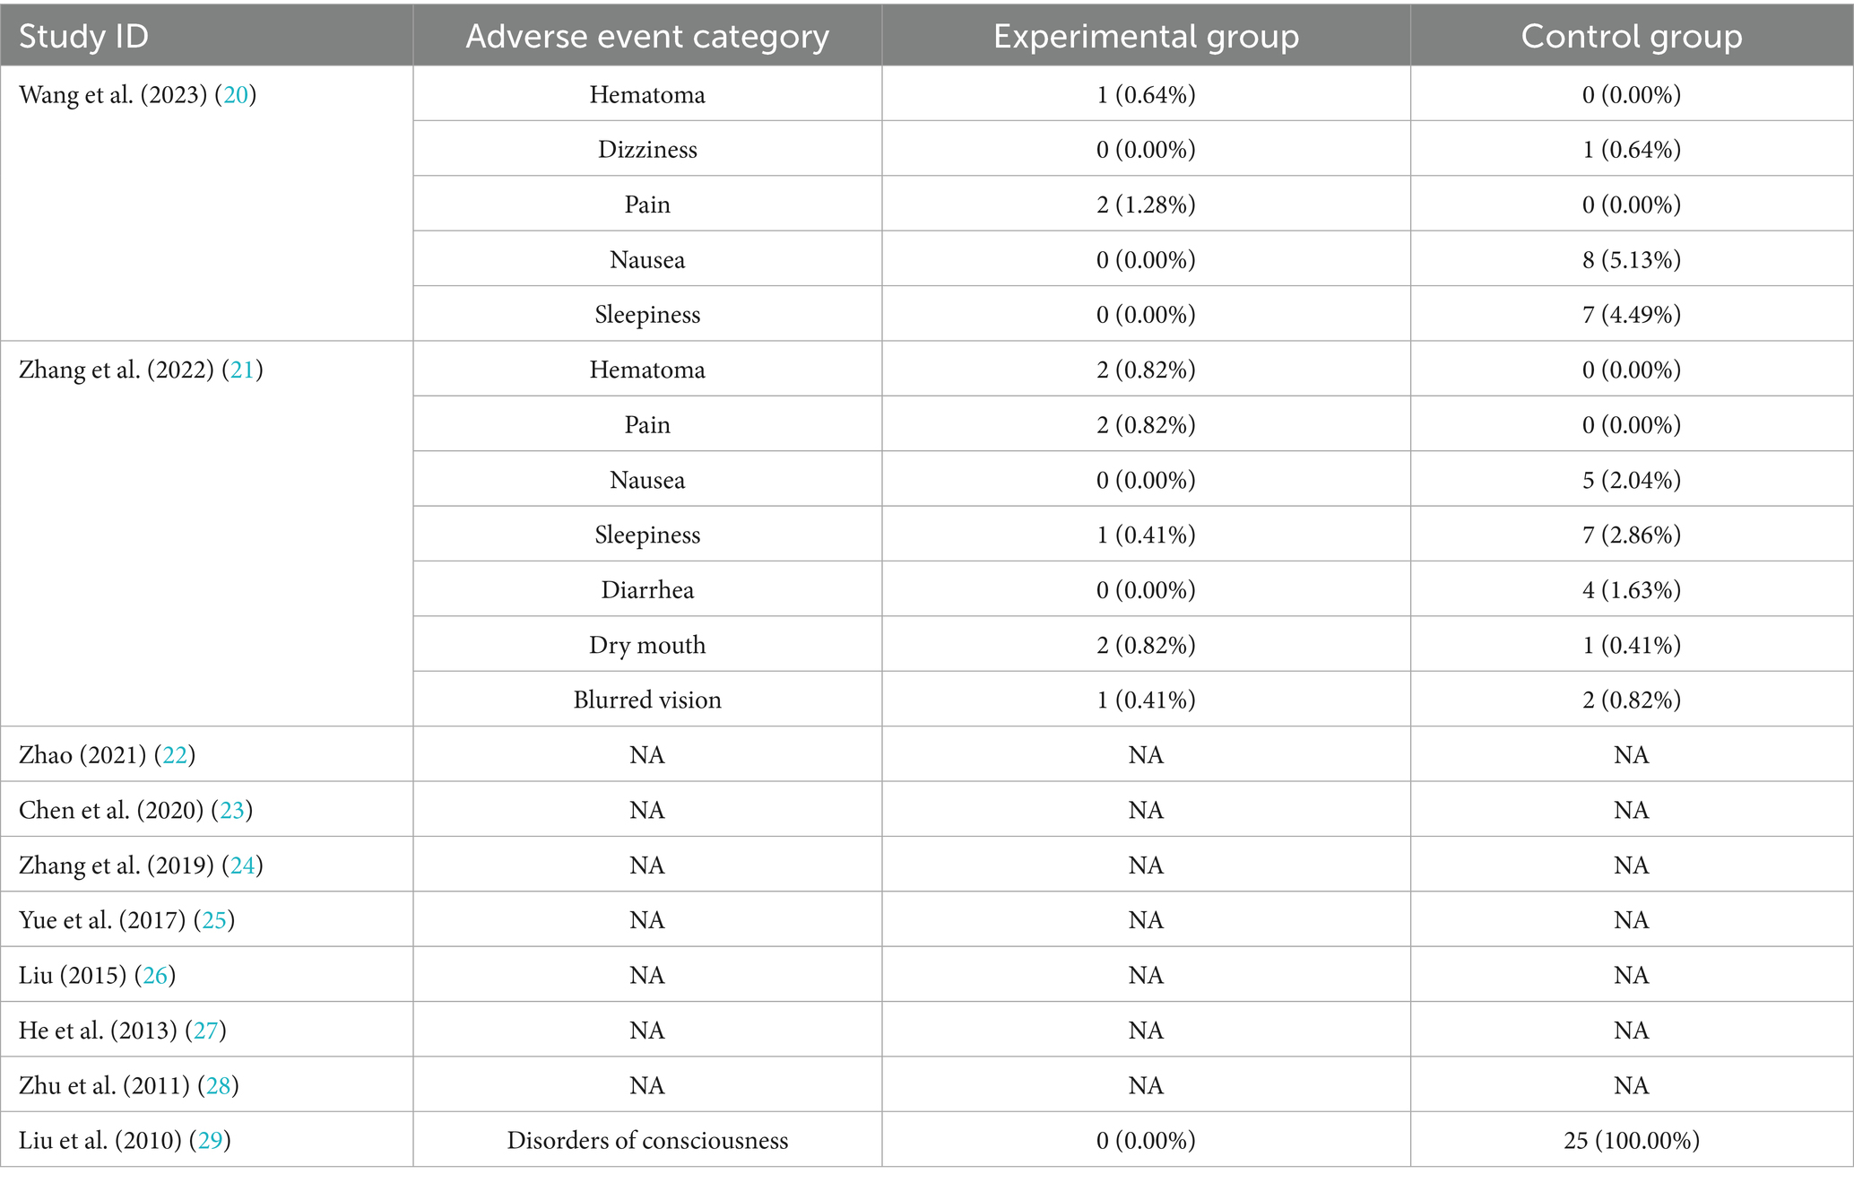This screenshot has height=1183, width=1854.
Task: Follow reference 22 for Zhao (2021)
Action: click(x=175, y=755)
